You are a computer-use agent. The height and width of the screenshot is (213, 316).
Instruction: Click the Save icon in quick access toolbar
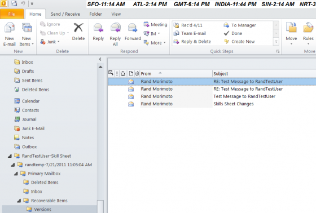pos(14,3)
